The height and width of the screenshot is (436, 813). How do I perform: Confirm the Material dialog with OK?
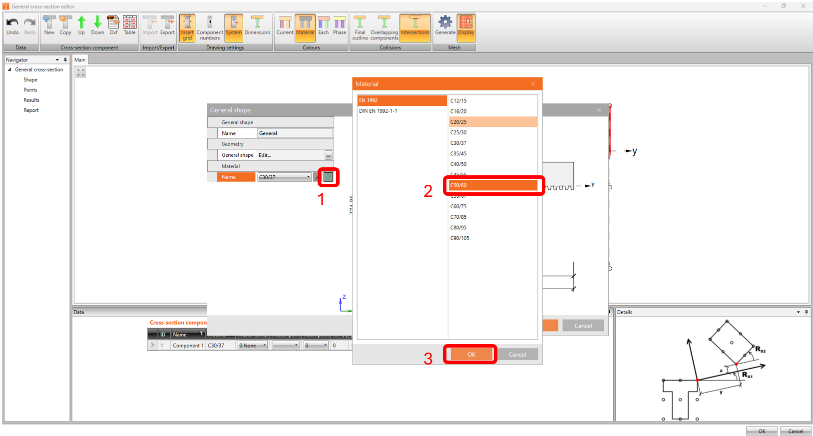click(471, 355)
